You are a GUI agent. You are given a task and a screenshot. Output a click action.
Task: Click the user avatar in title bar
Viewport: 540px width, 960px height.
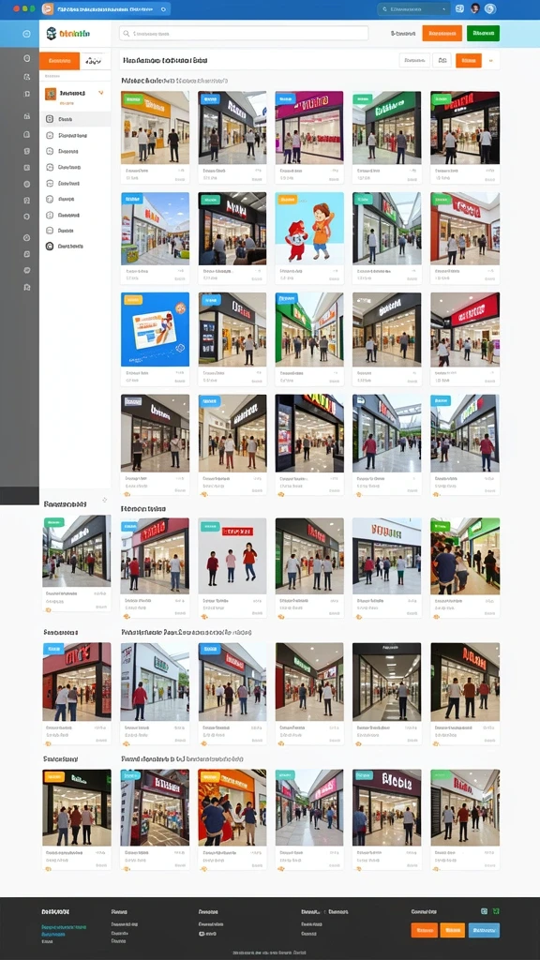[x=475, y=8]
